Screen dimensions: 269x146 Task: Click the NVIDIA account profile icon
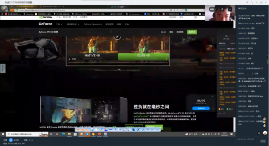coord(195,17)
